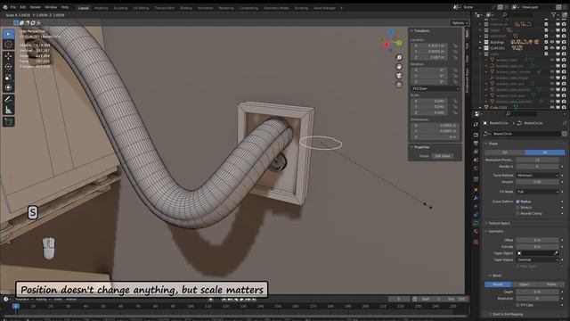This screenshot has height=321, width=570.
Task: Select the Annotate tool
Action: click(x=8, y=99)
